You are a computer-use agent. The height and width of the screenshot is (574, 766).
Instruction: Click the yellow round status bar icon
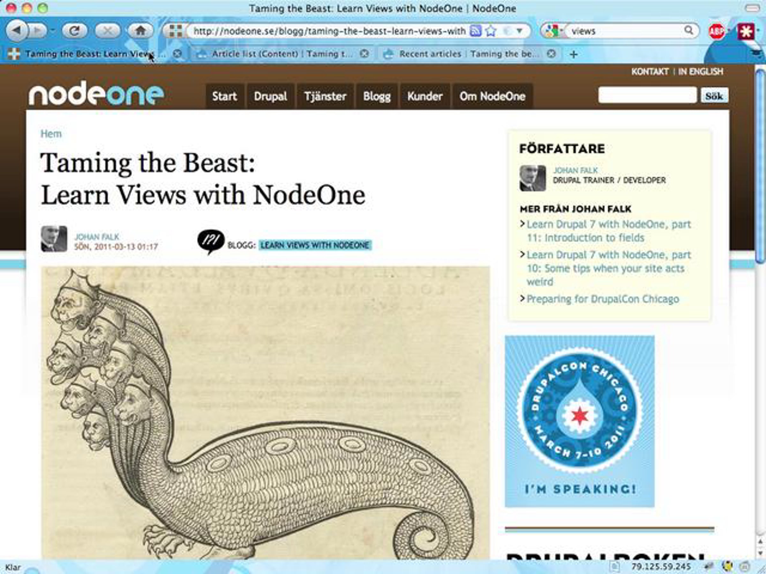(727, 566)
